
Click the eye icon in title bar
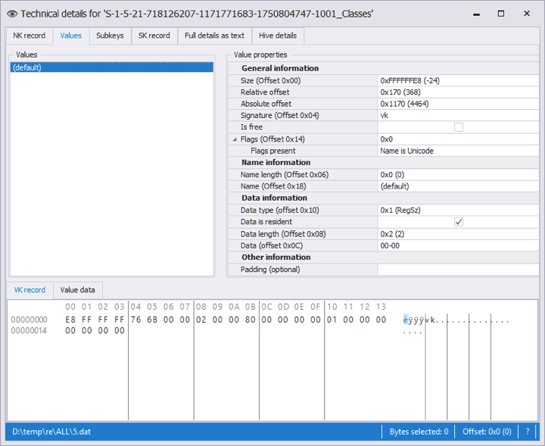click(x=11, y=14)
